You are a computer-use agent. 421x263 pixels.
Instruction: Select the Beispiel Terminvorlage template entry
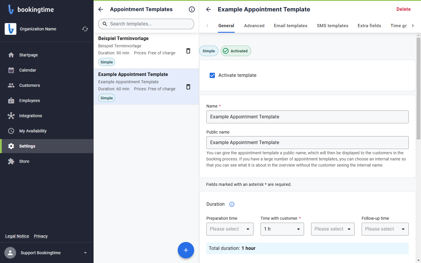pyautogui.click(x=146, y=51)
